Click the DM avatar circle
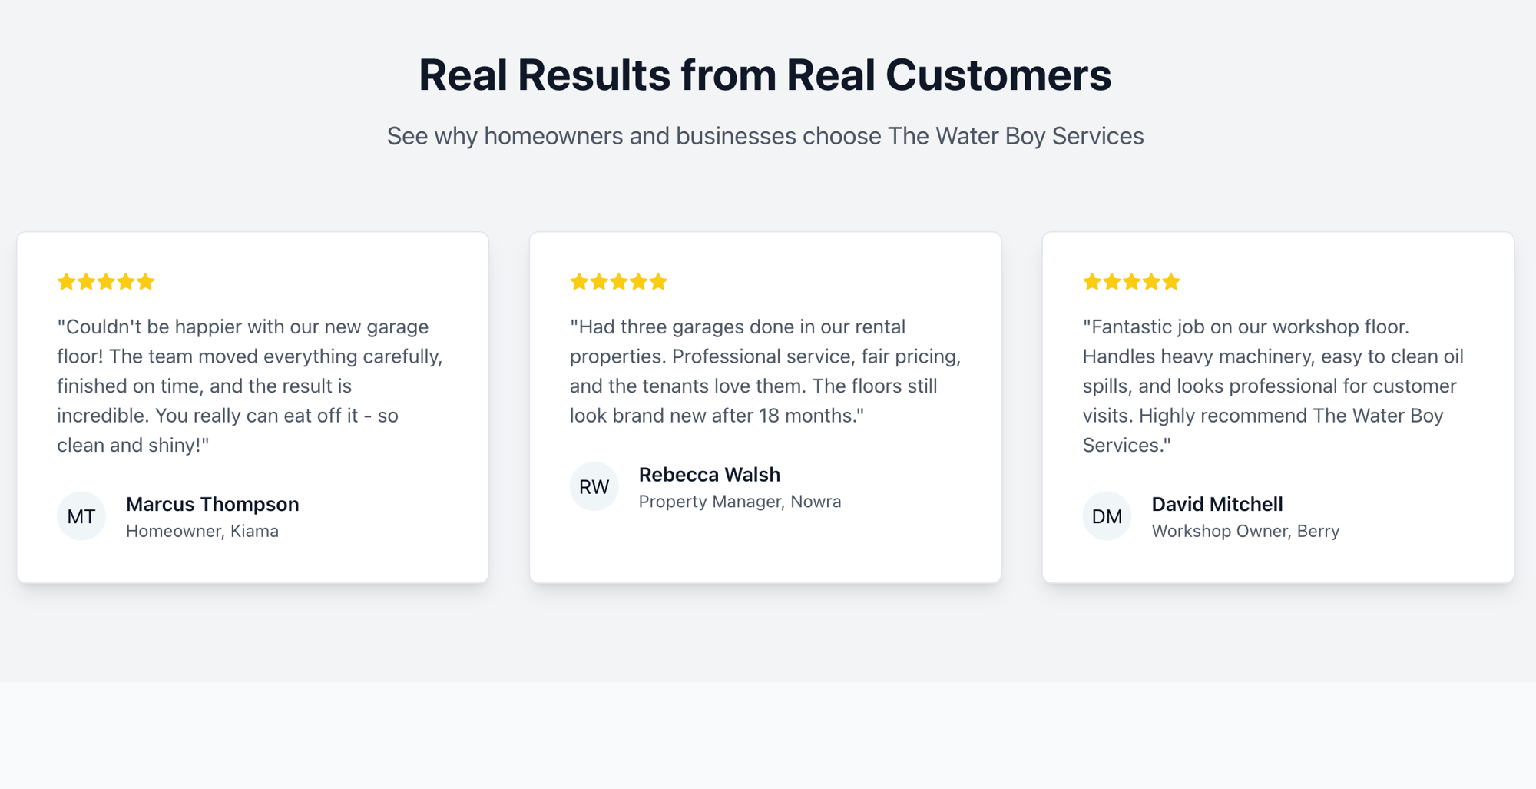The image size is (1536, 789). tap(1107, 516)
